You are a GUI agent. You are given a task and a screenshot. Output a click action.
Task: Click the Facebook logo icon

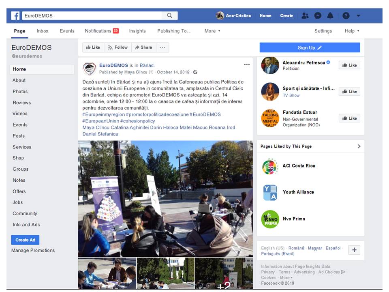pos(15,16)
